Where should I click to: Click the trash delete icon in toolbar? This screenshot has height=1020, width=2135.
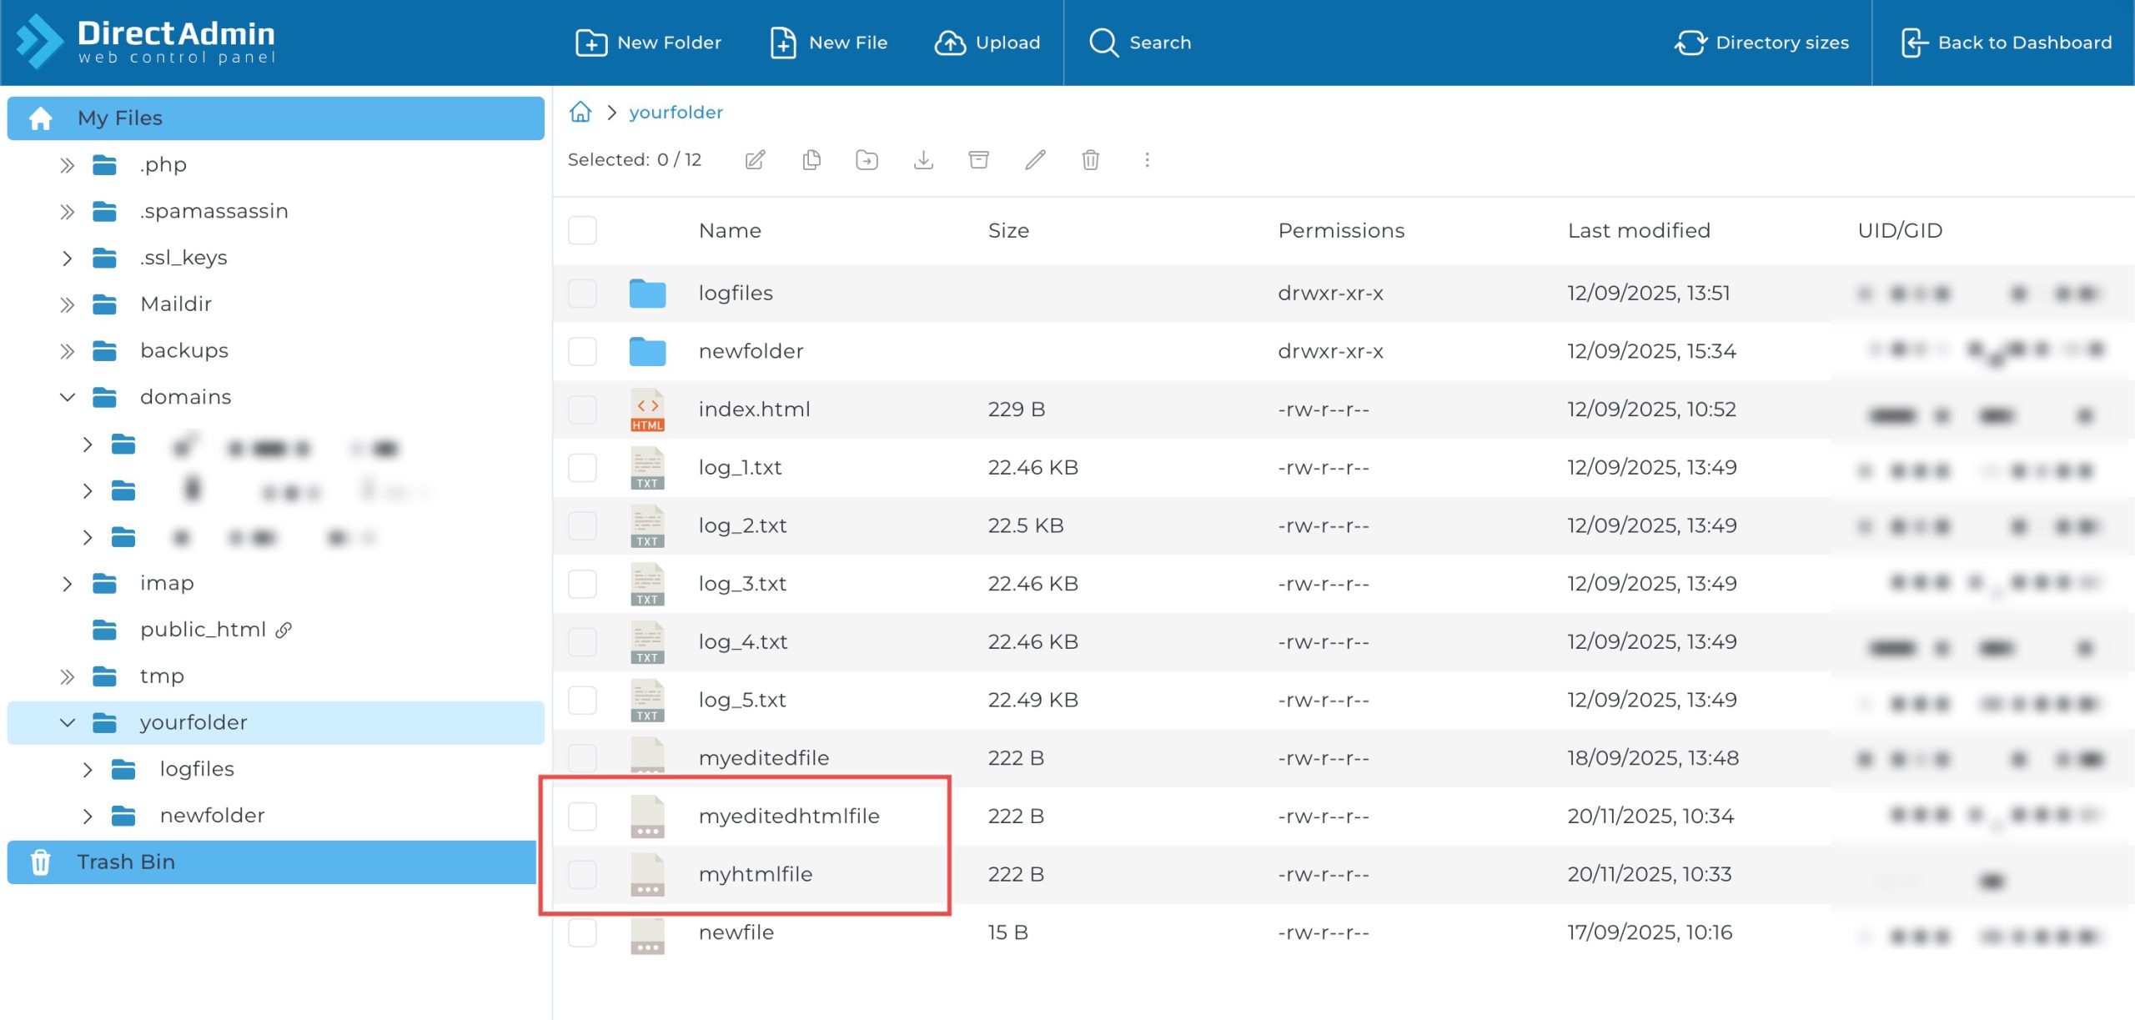click(x=1090, y=159)
